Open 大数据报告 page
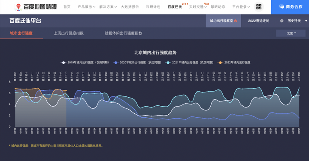Viewport: 309px width, 161px height. tap(130, 7)
